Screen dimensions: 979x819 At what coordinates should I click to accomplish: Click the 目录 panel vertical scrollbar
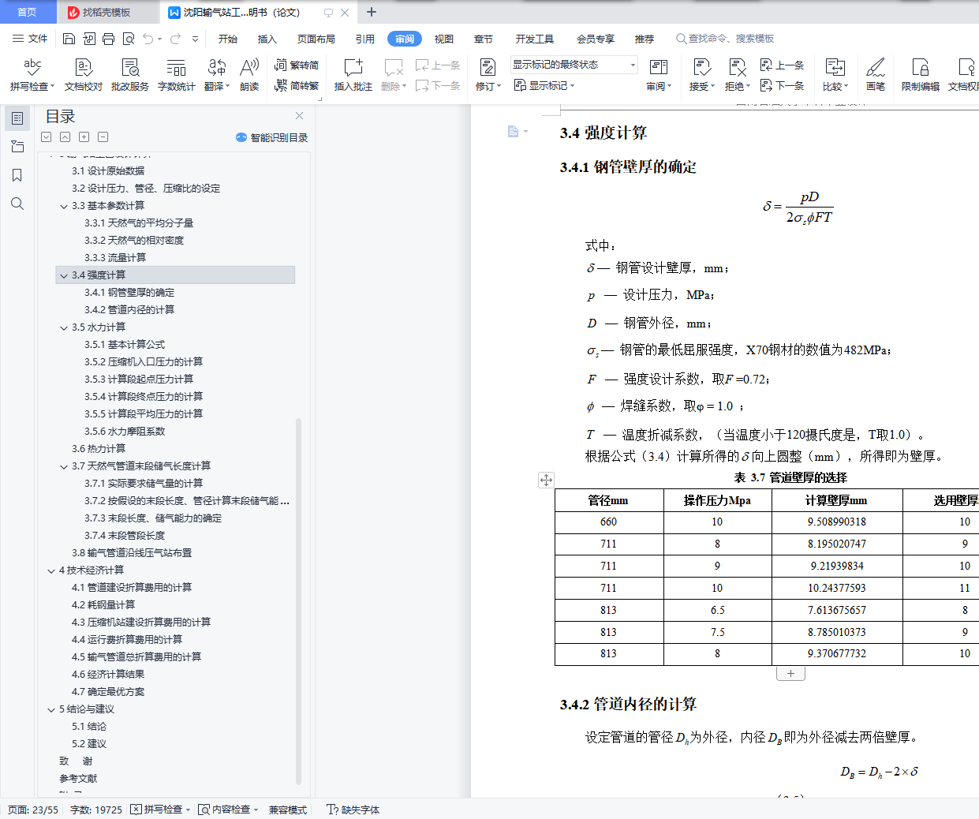click(298, 600)
